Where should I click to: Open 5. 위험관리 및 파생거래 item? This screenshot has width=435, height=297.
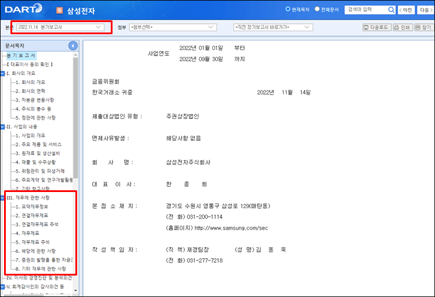[40, 171]
